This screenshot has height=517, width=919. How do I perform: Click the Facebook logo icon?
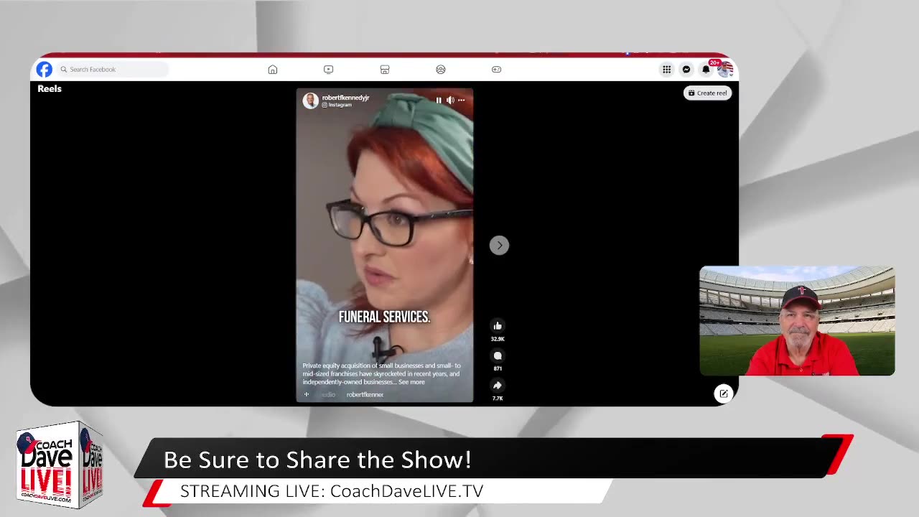click(x=45, y=70)
